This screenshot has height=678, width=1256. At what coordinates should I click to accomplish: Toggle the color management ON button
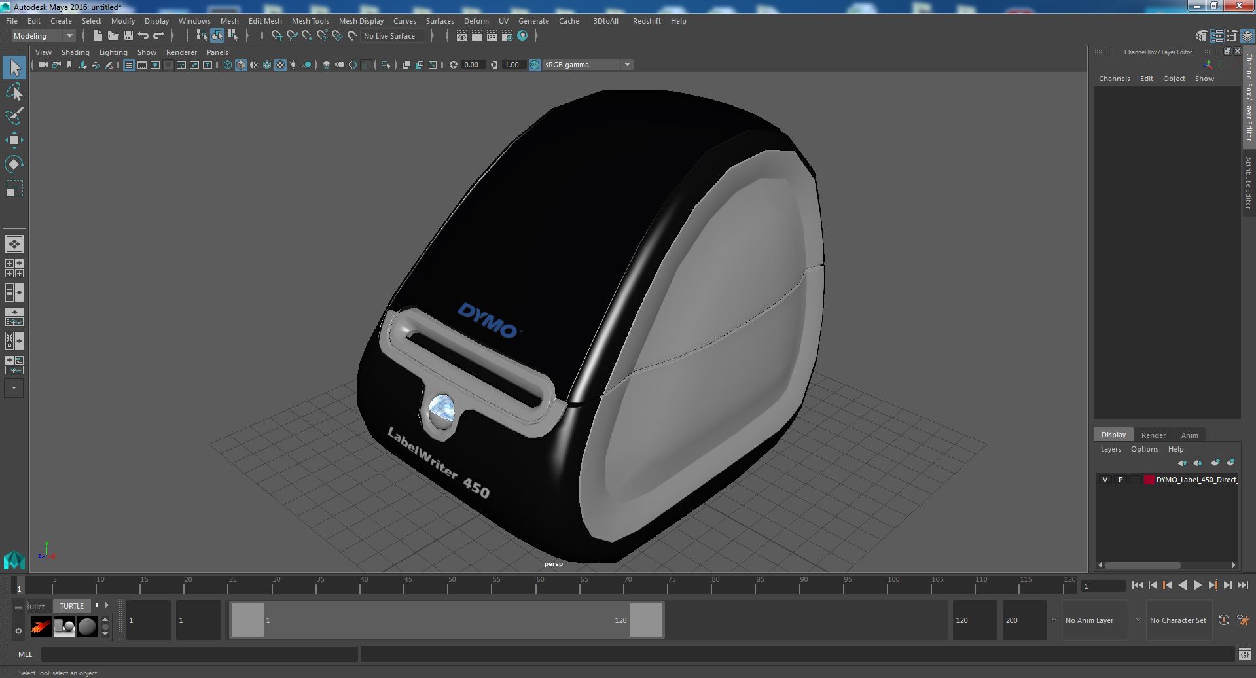click(535, 65)
